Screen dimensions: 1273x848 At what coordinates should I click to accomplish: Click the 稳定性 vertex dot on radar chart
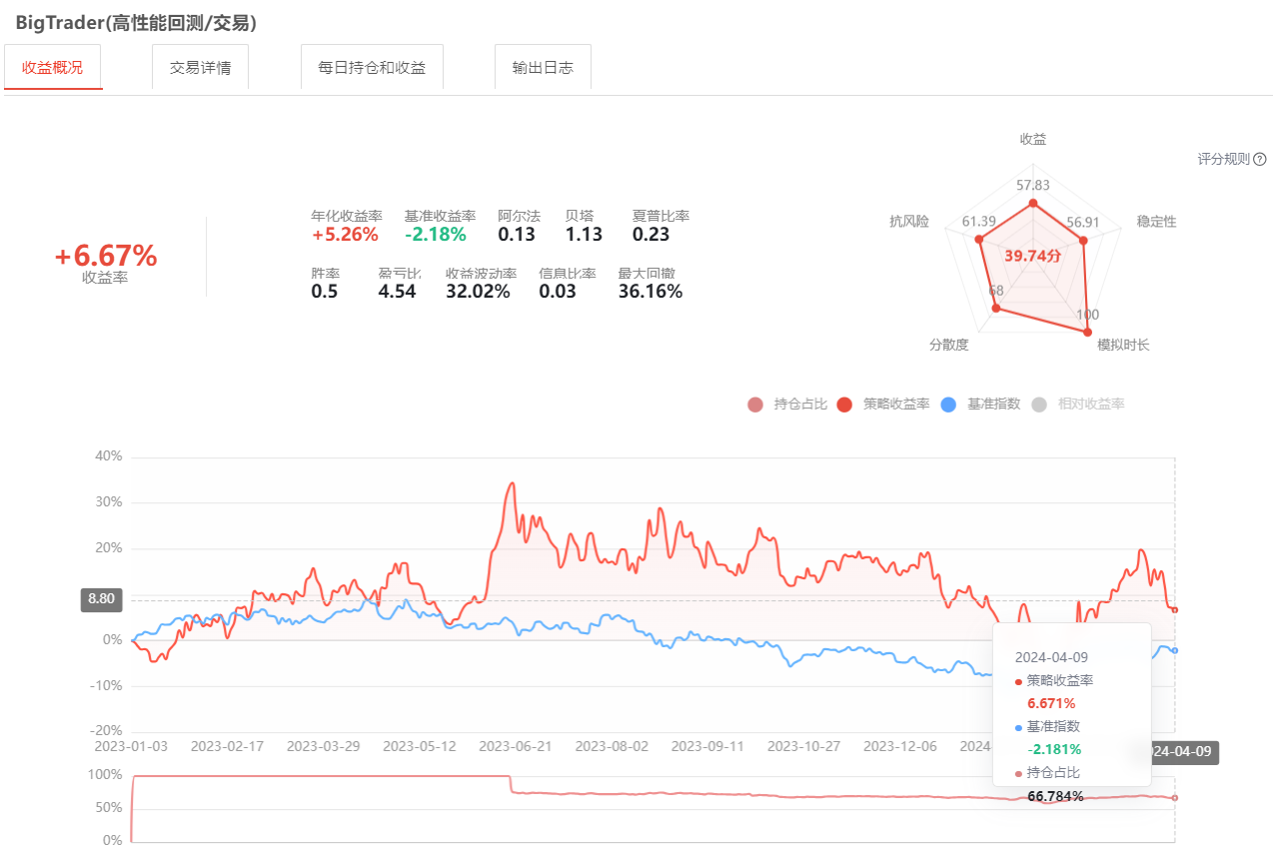1084,240
